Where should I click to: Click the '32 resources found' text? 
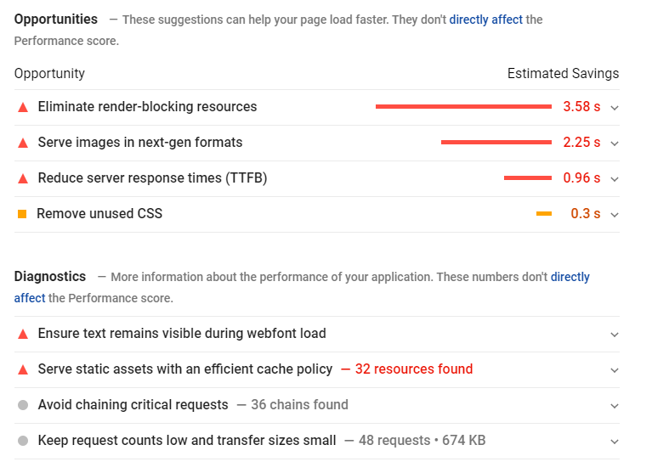tap(414, 369)
